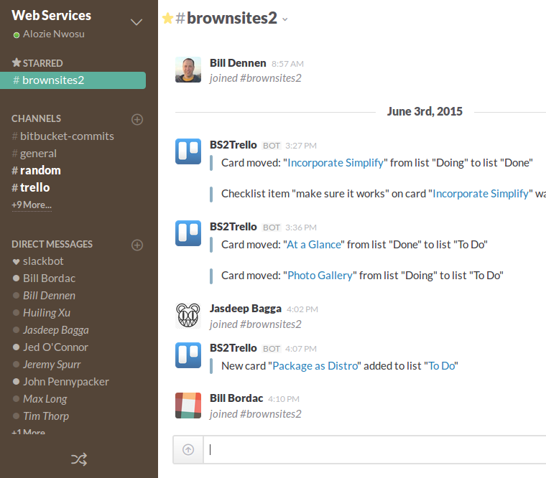Open the "Package as Distro" card link

click(x=315, y=366)
